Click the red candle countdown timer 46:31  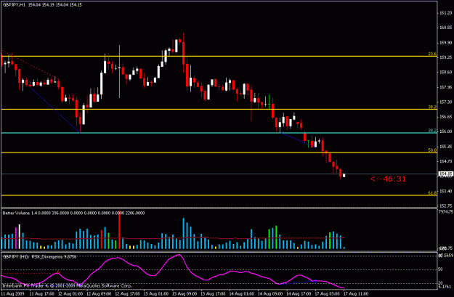coord(388,179)
